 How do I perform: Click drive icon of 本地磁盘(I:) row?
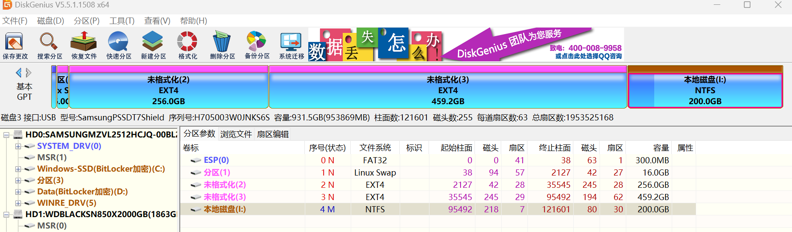[196, 209]
